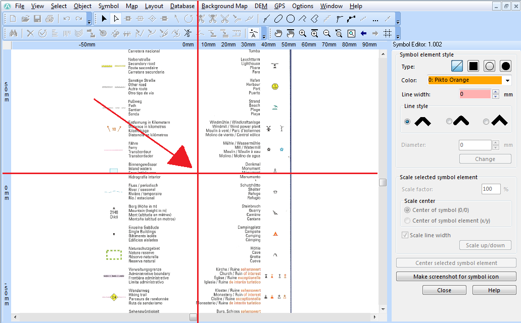
Task: Click the Help button in Symbol Editor
Action: point(494,290)
